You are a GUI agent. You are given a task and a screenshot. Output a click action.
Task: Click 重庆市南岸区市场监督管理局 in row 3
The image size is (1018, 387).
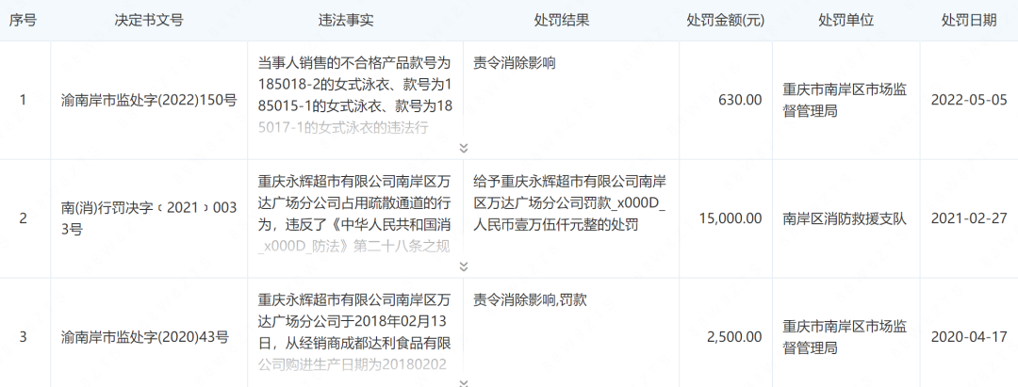[x=845, y=337]
